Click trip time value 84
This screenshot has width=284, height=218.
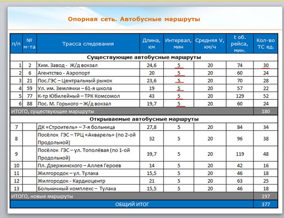(x=240, y=127)
